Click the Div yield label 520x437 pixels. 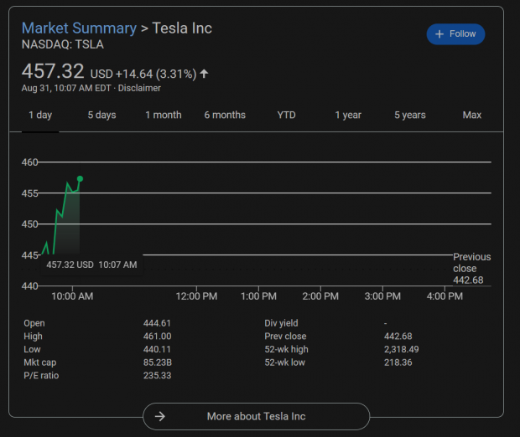click(x=281, y=323)
